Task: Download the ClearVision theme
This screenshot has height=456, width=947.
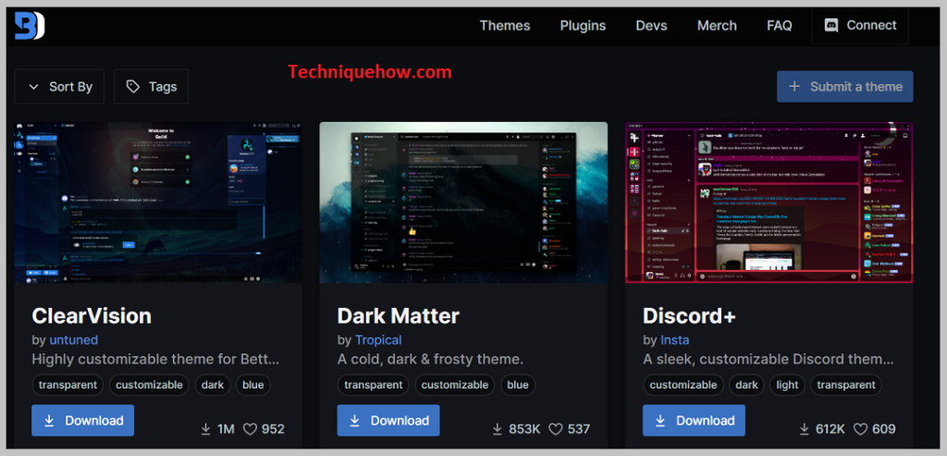Action: point(82,420)
